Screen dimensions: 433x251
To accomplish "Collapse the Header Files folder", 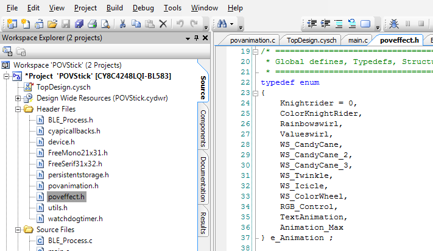I will (x=18, y=109).
